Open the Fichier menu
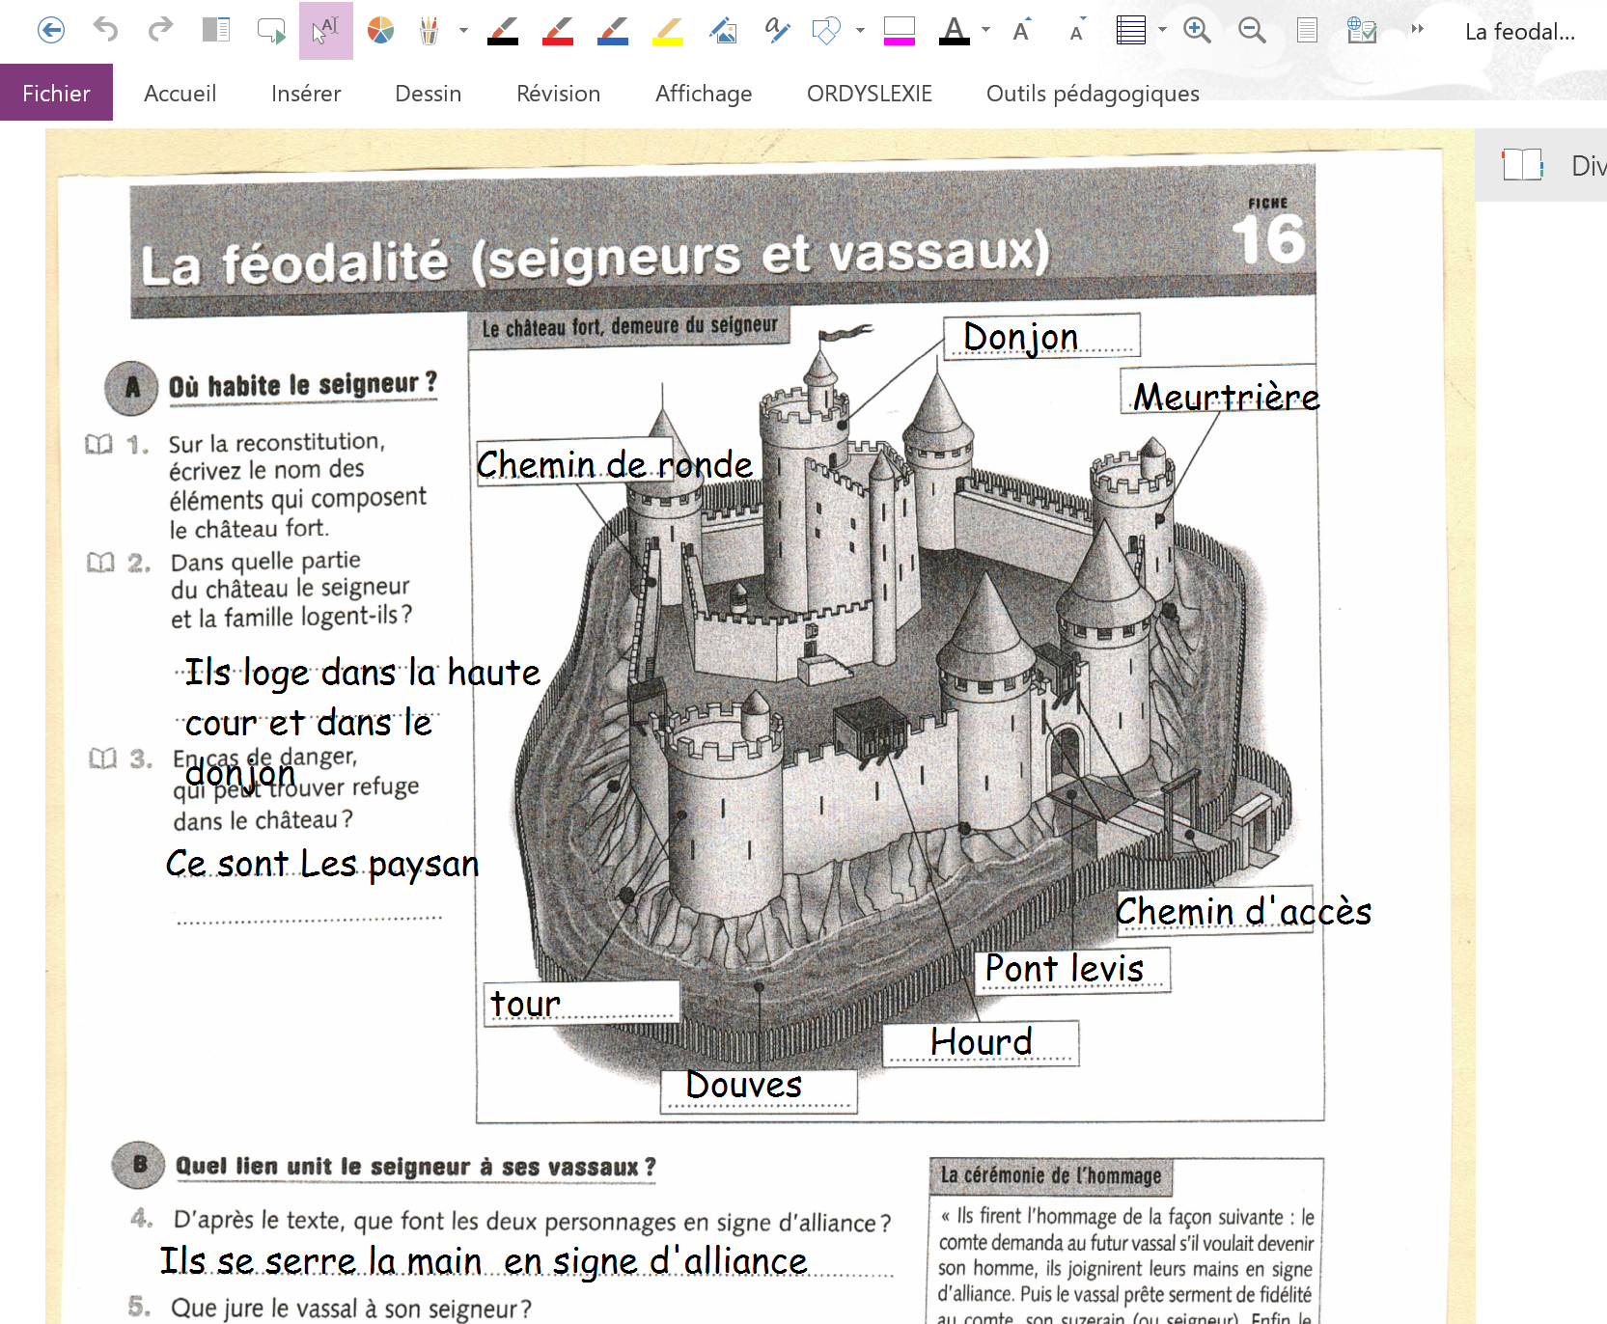 (x=56, y=94)
